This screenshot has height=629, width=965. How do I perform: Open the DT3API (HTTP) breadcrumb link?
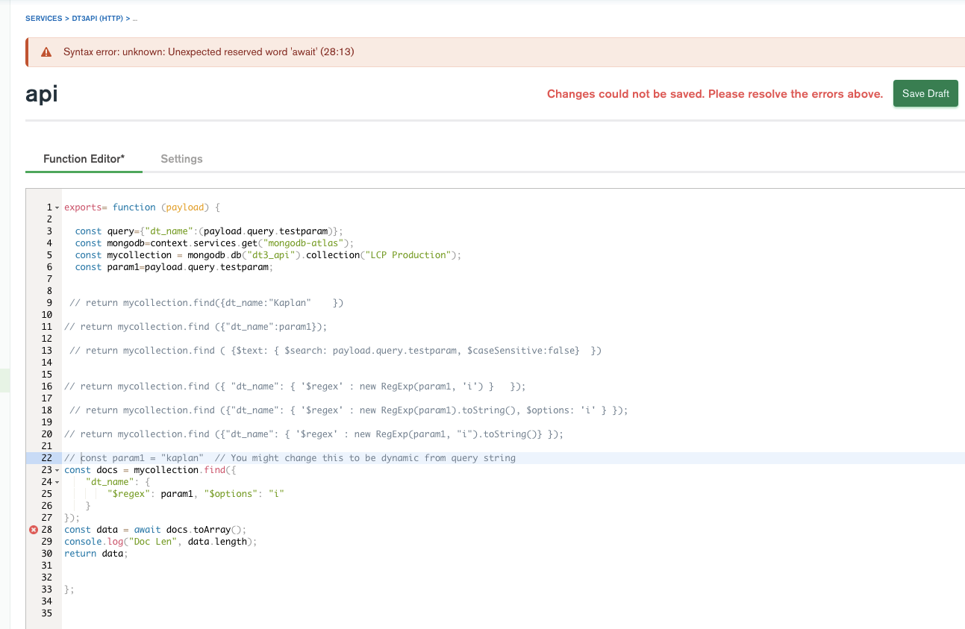coord(98,18)
